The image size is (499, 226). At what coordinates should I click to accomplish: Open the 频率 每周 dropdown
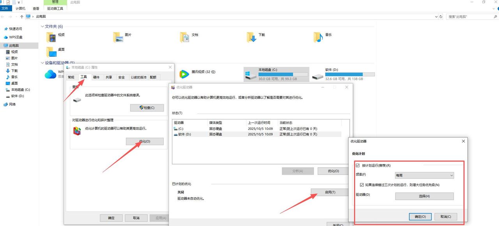[x=424, y=175]
